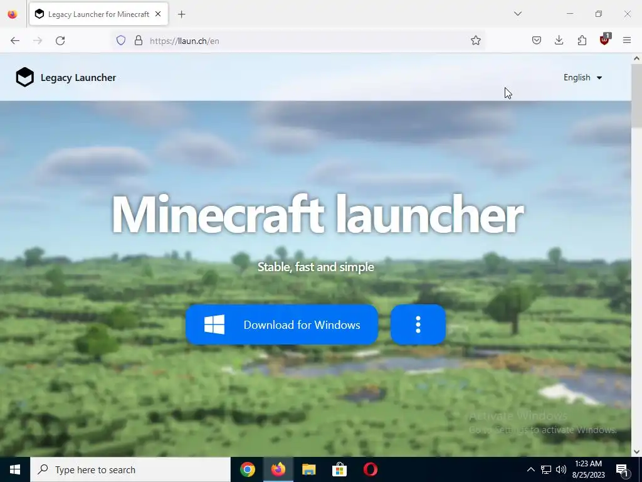The width and height of the screenshot is (642, 482).
Task: Open the extensions puzzle-piece icon
Action: pyautogui.click(x=582, y=40)
